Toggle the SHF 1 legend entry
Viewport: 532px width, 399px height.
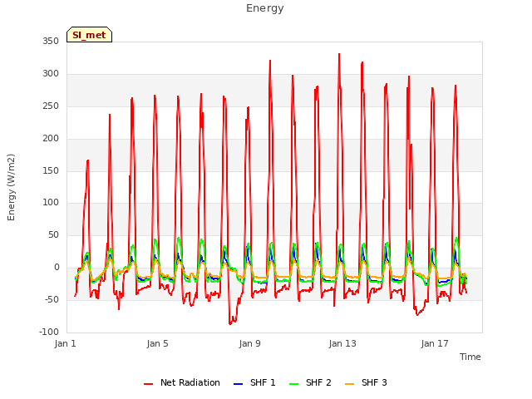click(254, 382)
